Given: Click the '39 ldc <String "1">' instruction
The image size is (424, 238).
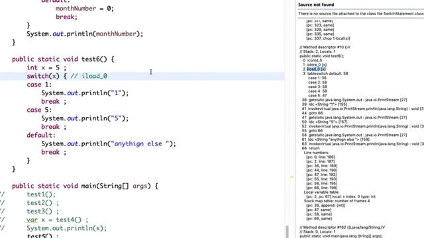Looking at the screenshot, I should click(325, 104).
